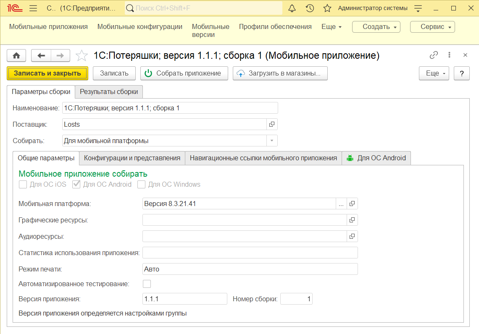Image resolution: width=479 pixels, height=334 pixels.
Task: Open the Для ОС Android tab
Action: pyautogui.click(x=376, y=158)
